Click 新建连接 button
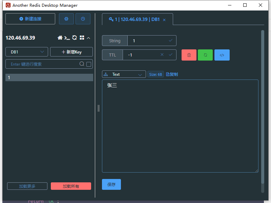 [30, 19]
